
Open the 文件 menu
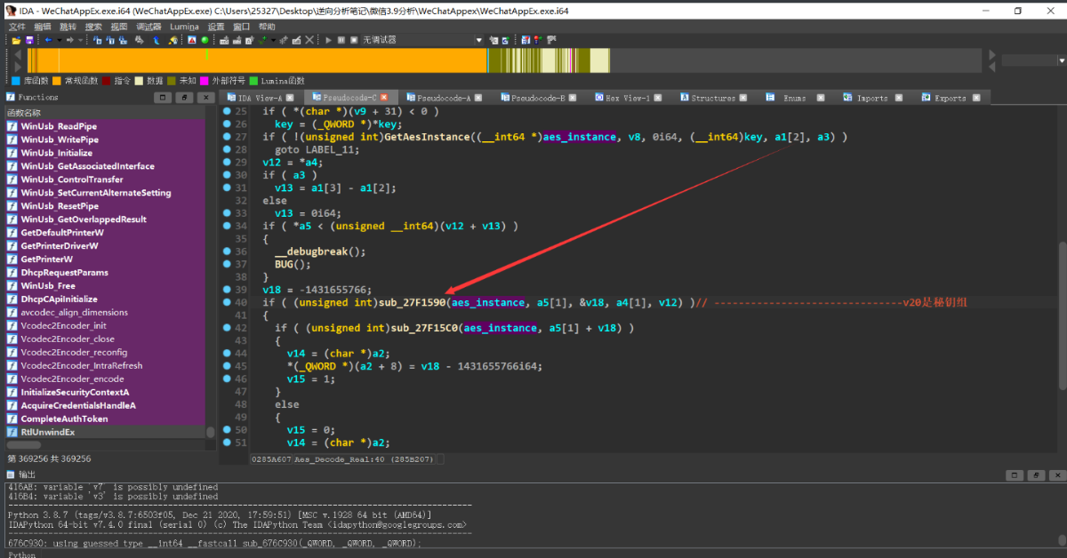point(17,27)
